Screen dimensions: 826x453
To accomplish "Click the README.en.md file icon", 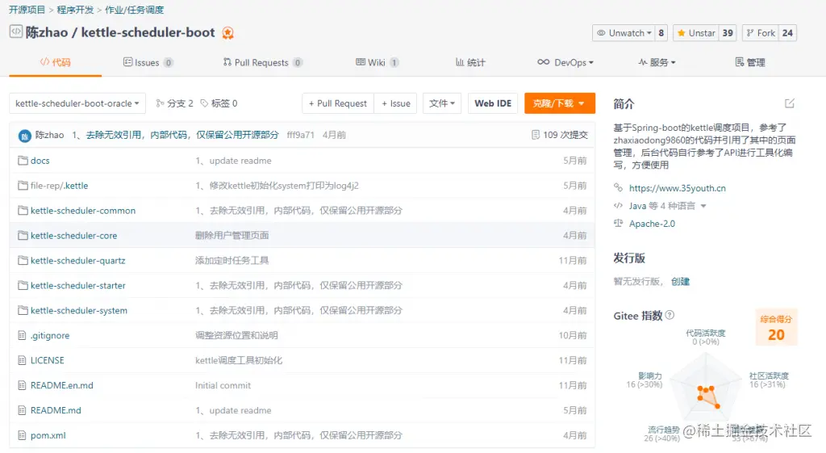I will (x=22, y=385).
